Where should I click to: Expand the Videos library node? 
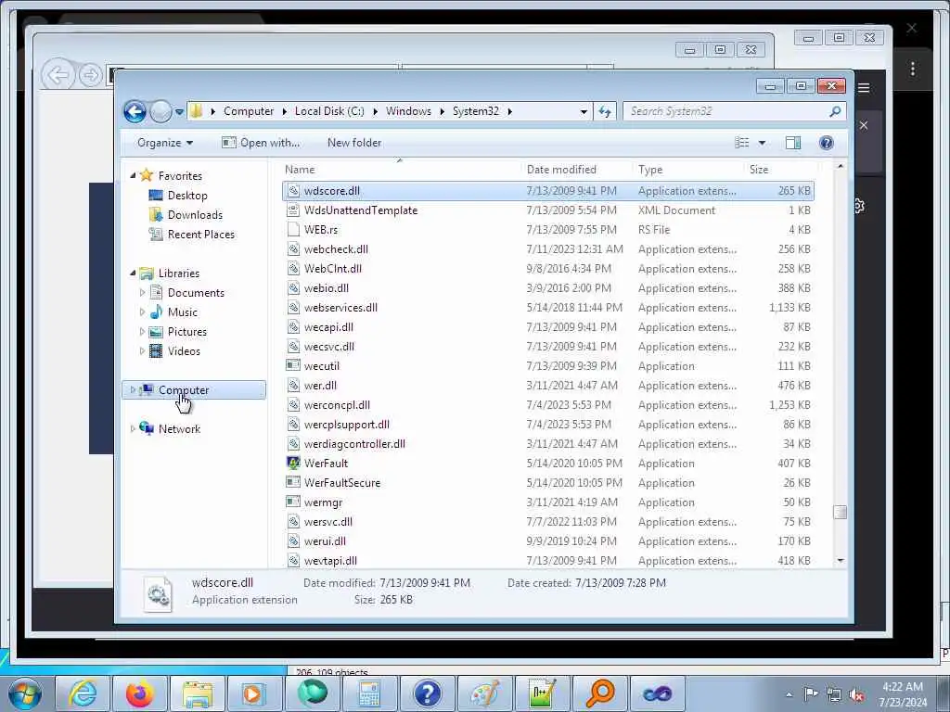142,351
